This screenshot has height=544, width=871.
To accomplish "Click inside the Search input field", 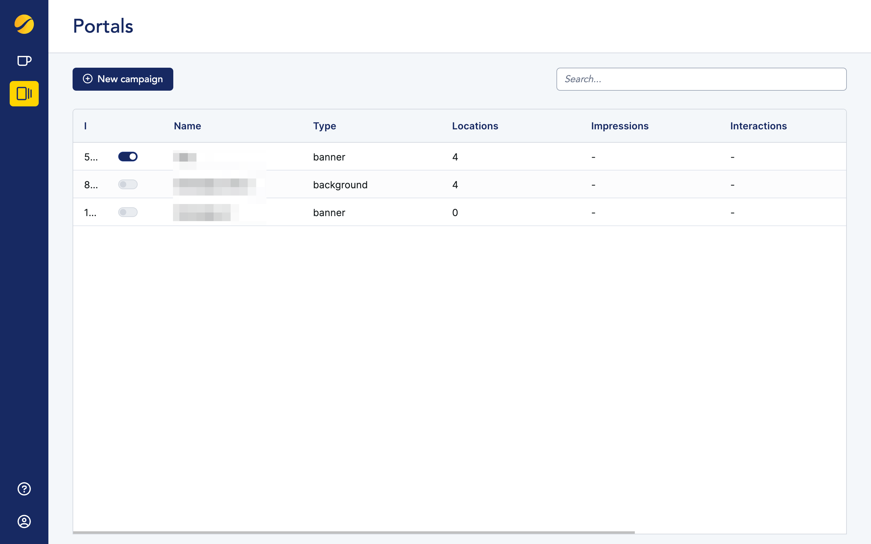I will tap(701, 79).
